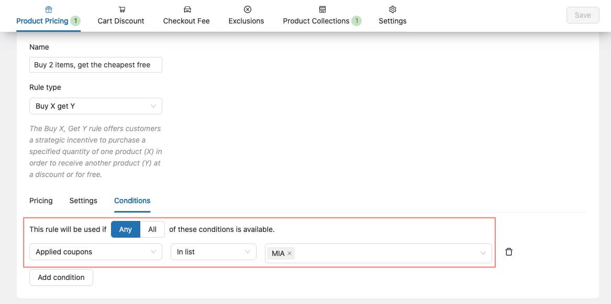
Task: Open the Rule type dropdown
Action: pyautogui.click(x=96, y=106)
